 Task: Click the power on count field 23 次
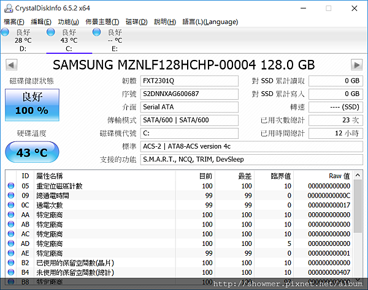335,120
